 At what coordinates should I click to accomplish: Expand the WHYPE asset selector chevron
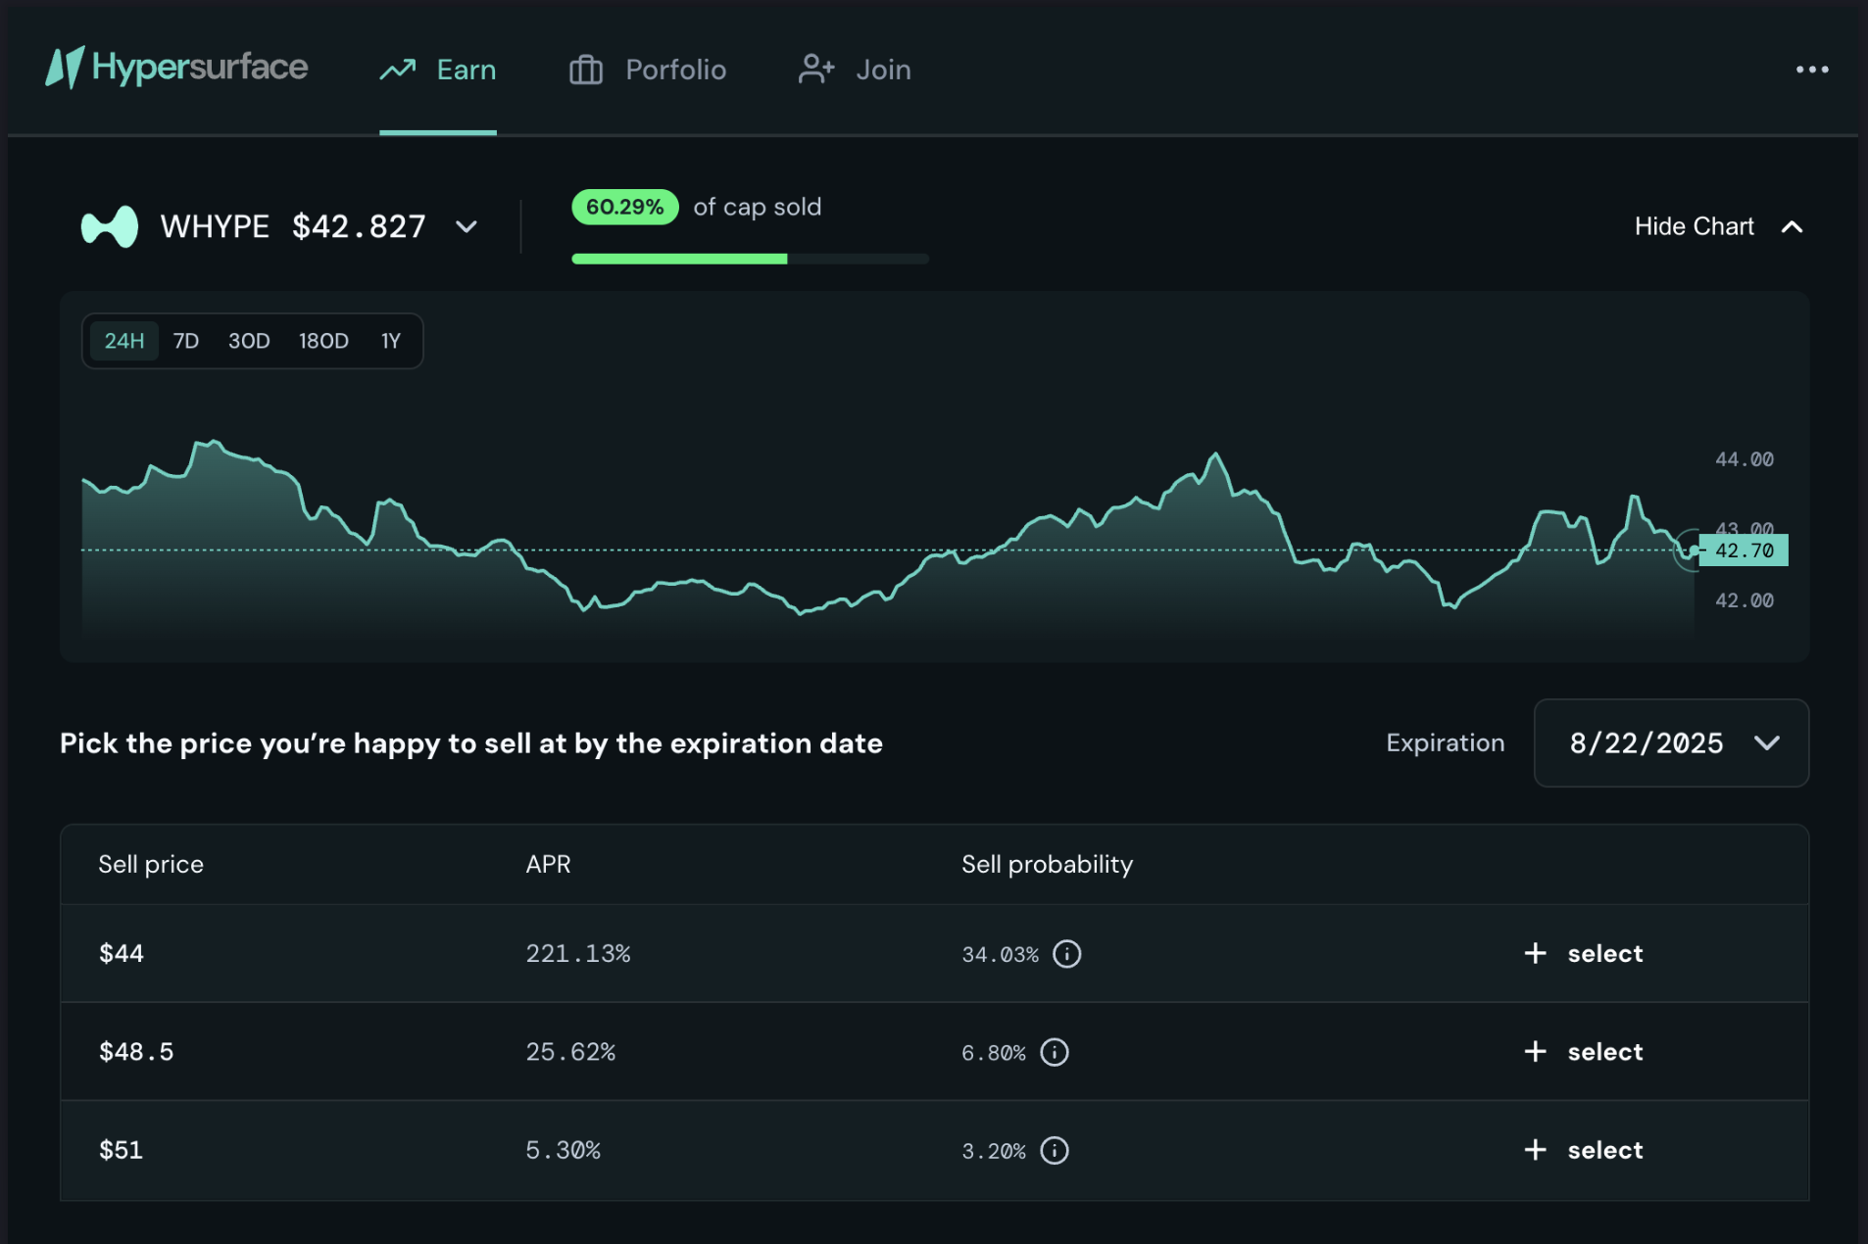tap(467, 227)
